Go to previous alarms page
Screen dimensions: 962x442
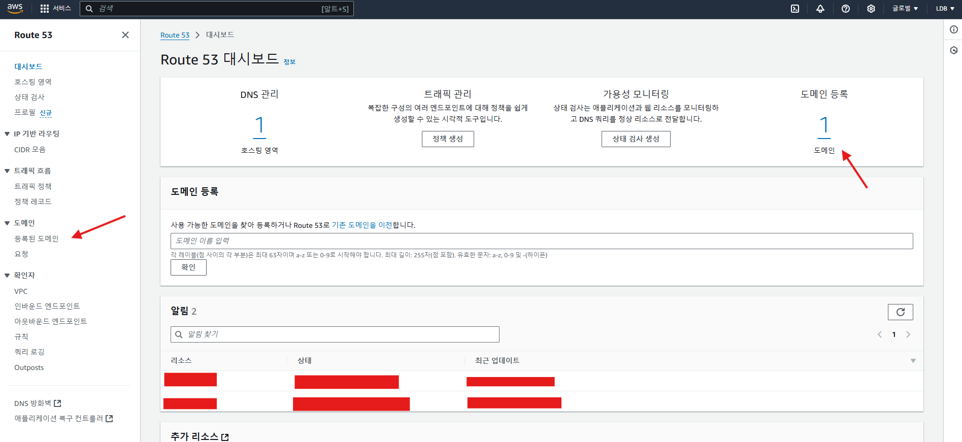880,334
